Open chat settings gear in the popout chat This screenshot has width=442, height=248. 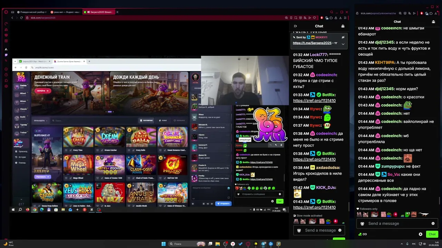pyautogui.click(x=421, y=234)
